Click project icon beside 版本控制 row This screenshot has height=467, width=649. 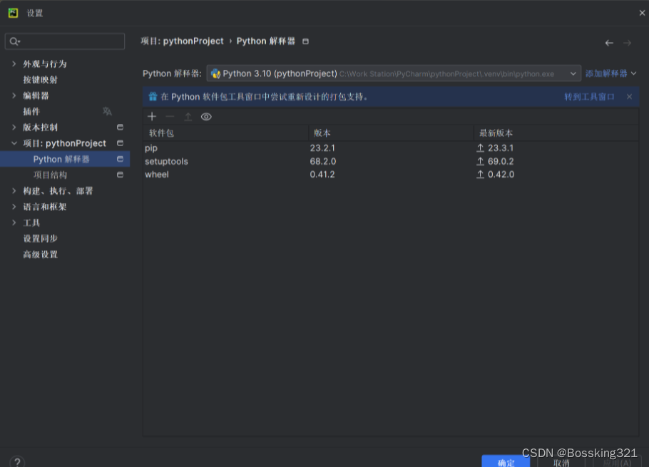tap(120, 127)
